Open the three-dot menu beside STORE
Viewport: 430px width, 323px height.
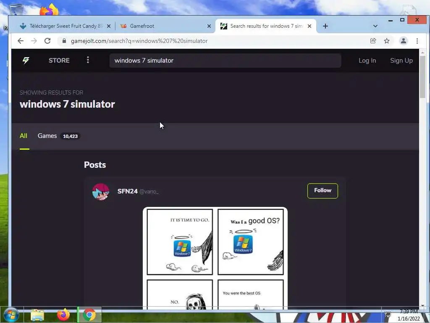(x=88, y=60)
